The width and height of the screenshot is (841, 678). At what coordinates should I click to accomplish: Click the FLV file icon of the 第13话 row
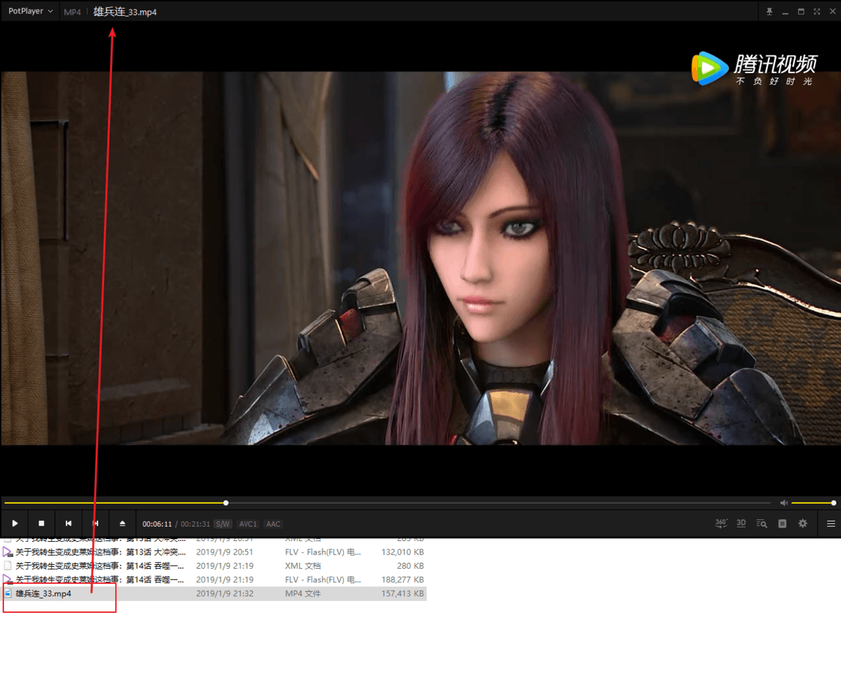8,552
